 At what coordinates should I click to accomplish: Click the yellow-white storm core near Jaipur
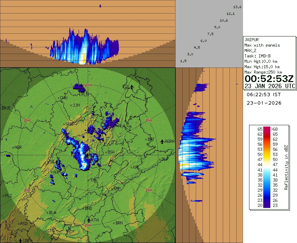pos(84,165)
